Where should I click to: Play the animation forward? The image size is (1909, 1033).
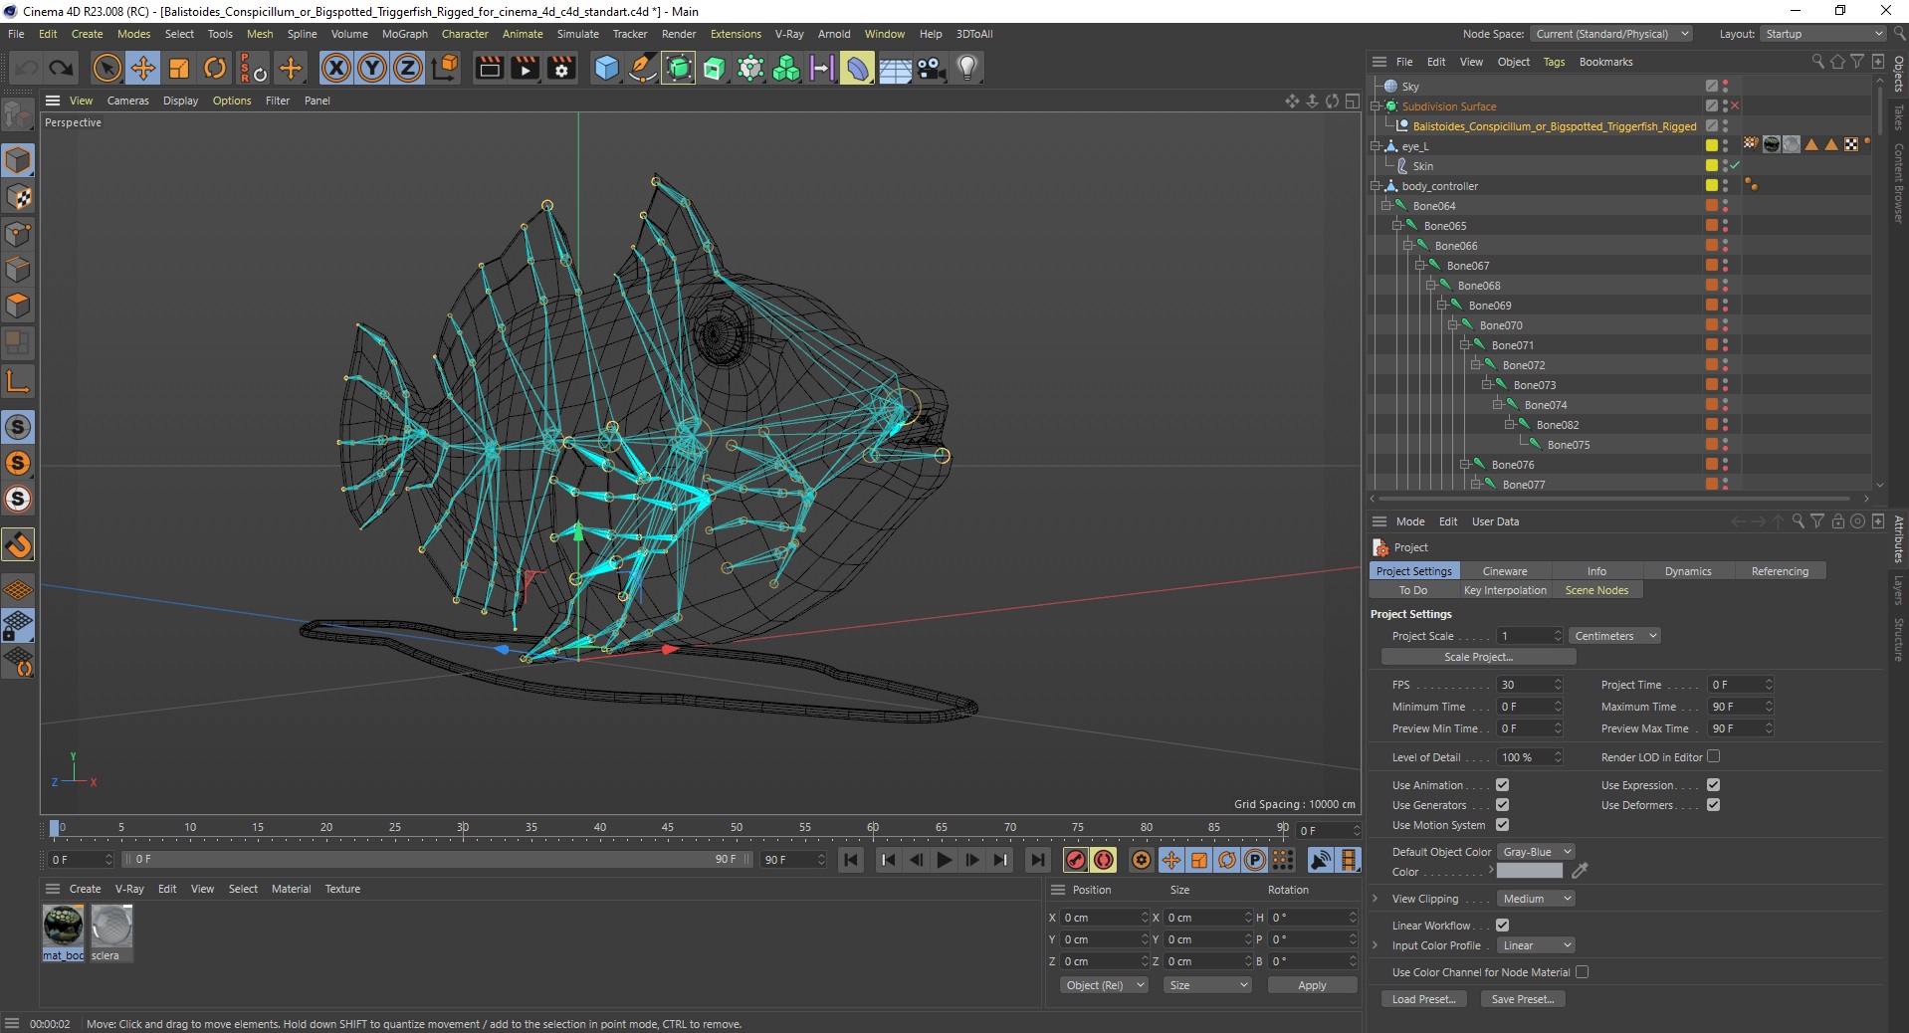tap(945, 860)
